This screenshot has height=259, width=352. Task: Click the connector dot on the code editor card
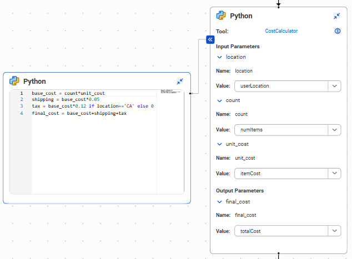(190, 93)
